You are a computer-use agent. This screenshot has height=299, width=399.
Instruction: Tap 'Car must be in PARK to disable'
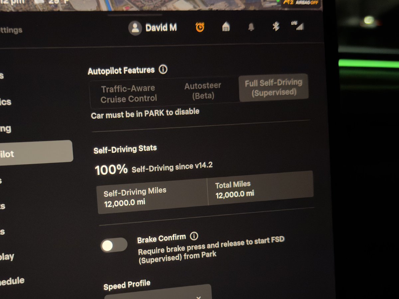coord(145,113)
